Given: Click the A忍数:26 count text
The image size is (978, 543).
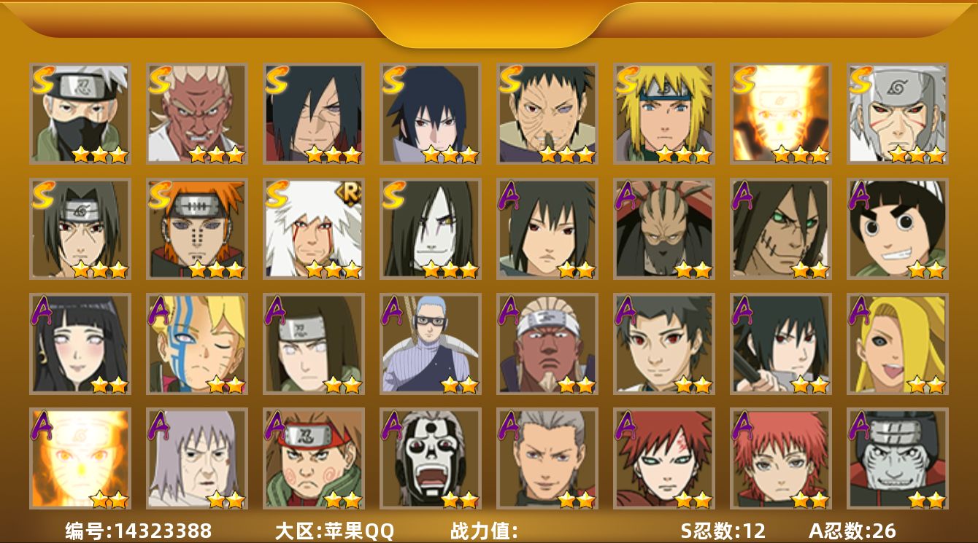Looking at the screenshot, I should coord(852,531).
